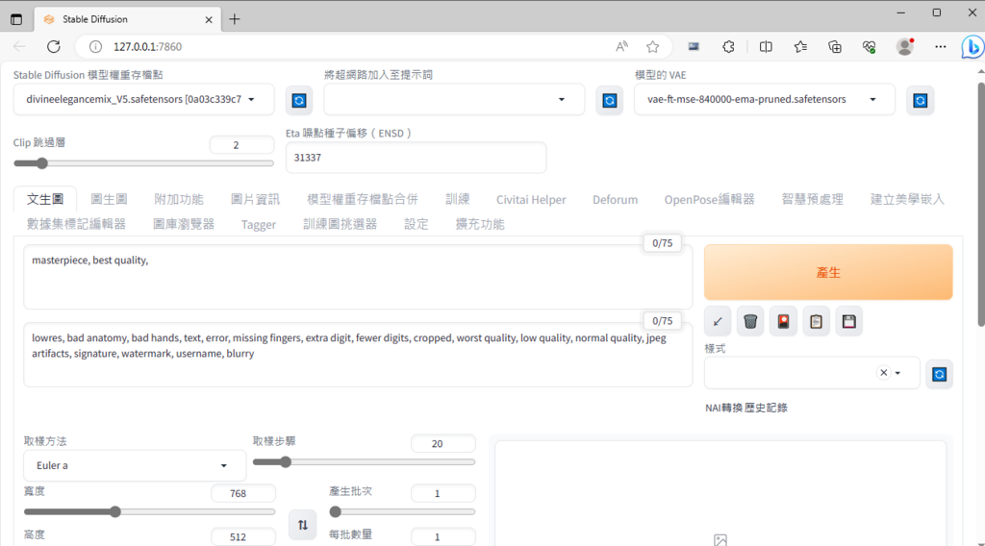Open Read aloud from address bar
985x546 pixels.
point(621,46)
